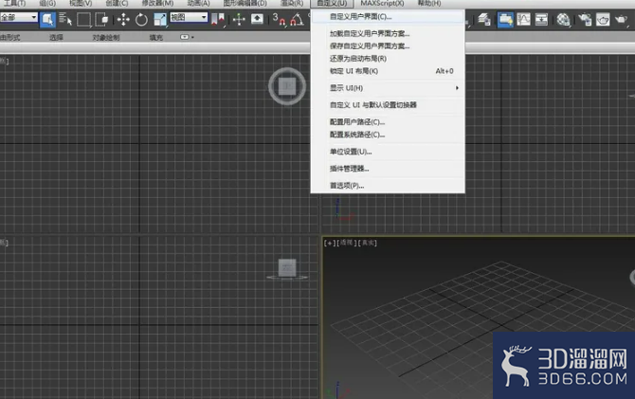The width and height of the screenshot is (635, 399).
Task: Choose 自定义用户界面(C)... menu entry
Action: pos(388,17)
